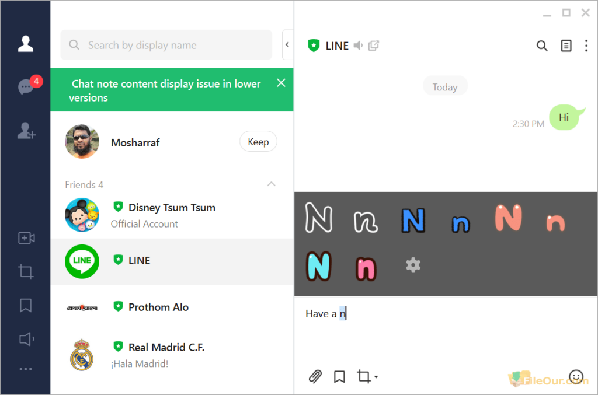Open the Add friends panel

[x=25, y=131]
